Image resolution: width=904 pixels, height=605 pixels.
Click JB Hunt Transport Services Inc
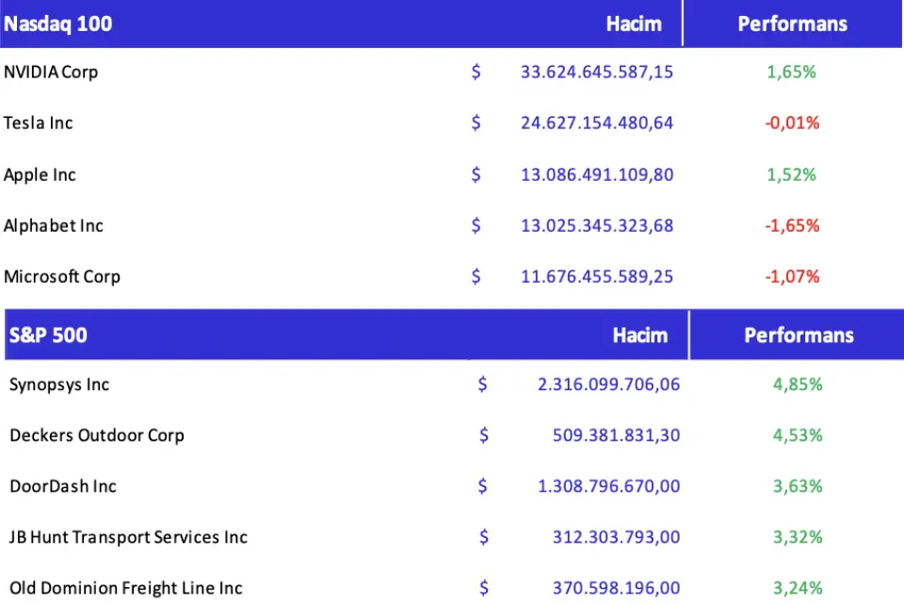pos(129,537)
